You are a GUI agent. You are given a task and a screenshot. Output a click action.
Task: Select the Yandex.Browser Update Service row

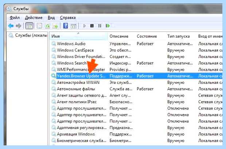pyautogui.click(x=136, y=76)
